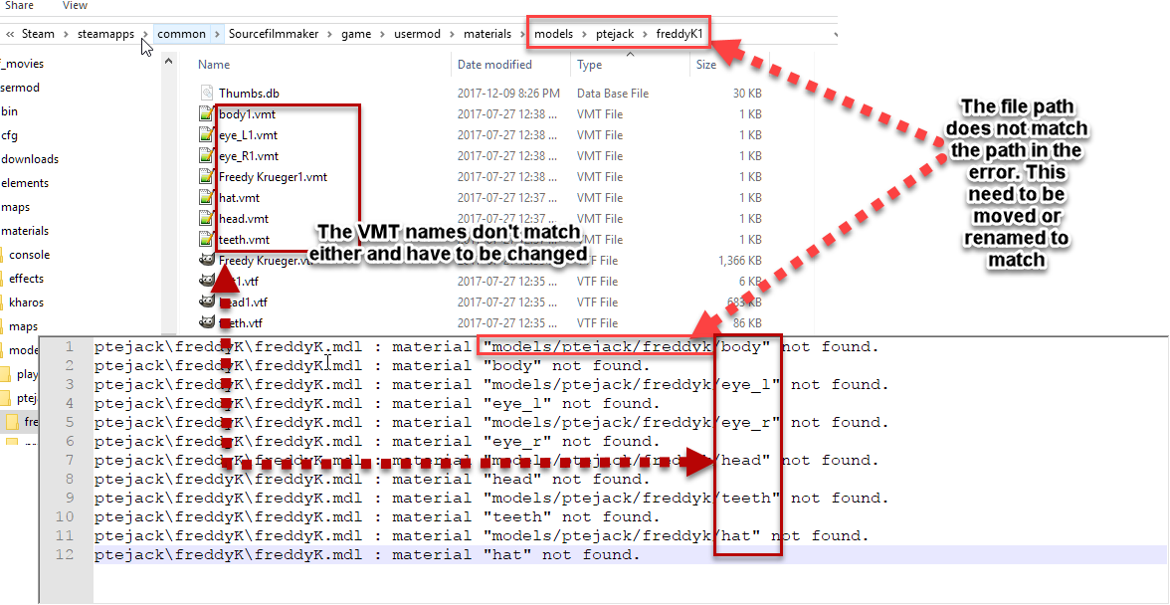Viewport: 1170px width, 605px height.
Task: Select the teeth.vmt file icon
Action: point(207,240)
